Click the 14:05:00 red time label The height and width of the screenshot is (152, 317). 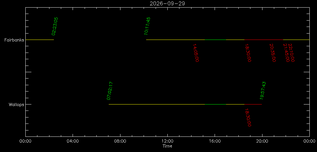point(196,53)
